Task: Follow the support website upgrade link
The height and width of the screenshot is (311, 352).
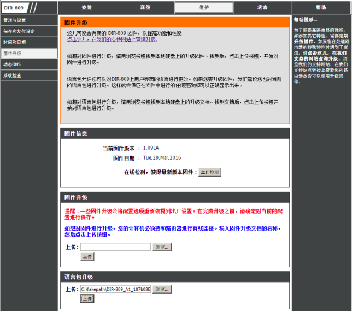Action: click(112, 39)
